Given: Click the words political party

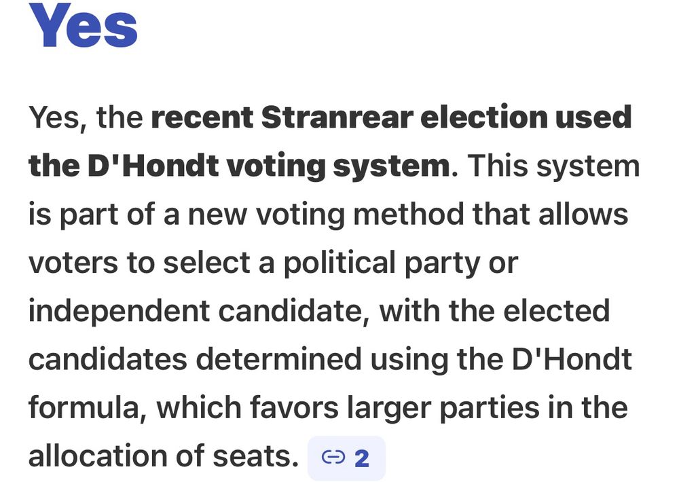Looking at the screenshot, I should tap(382, 263).
